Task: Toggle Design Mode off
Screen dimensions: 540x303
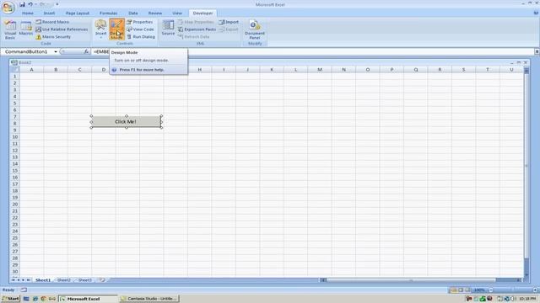Action: pyautogui.click(x=116, y=29)
